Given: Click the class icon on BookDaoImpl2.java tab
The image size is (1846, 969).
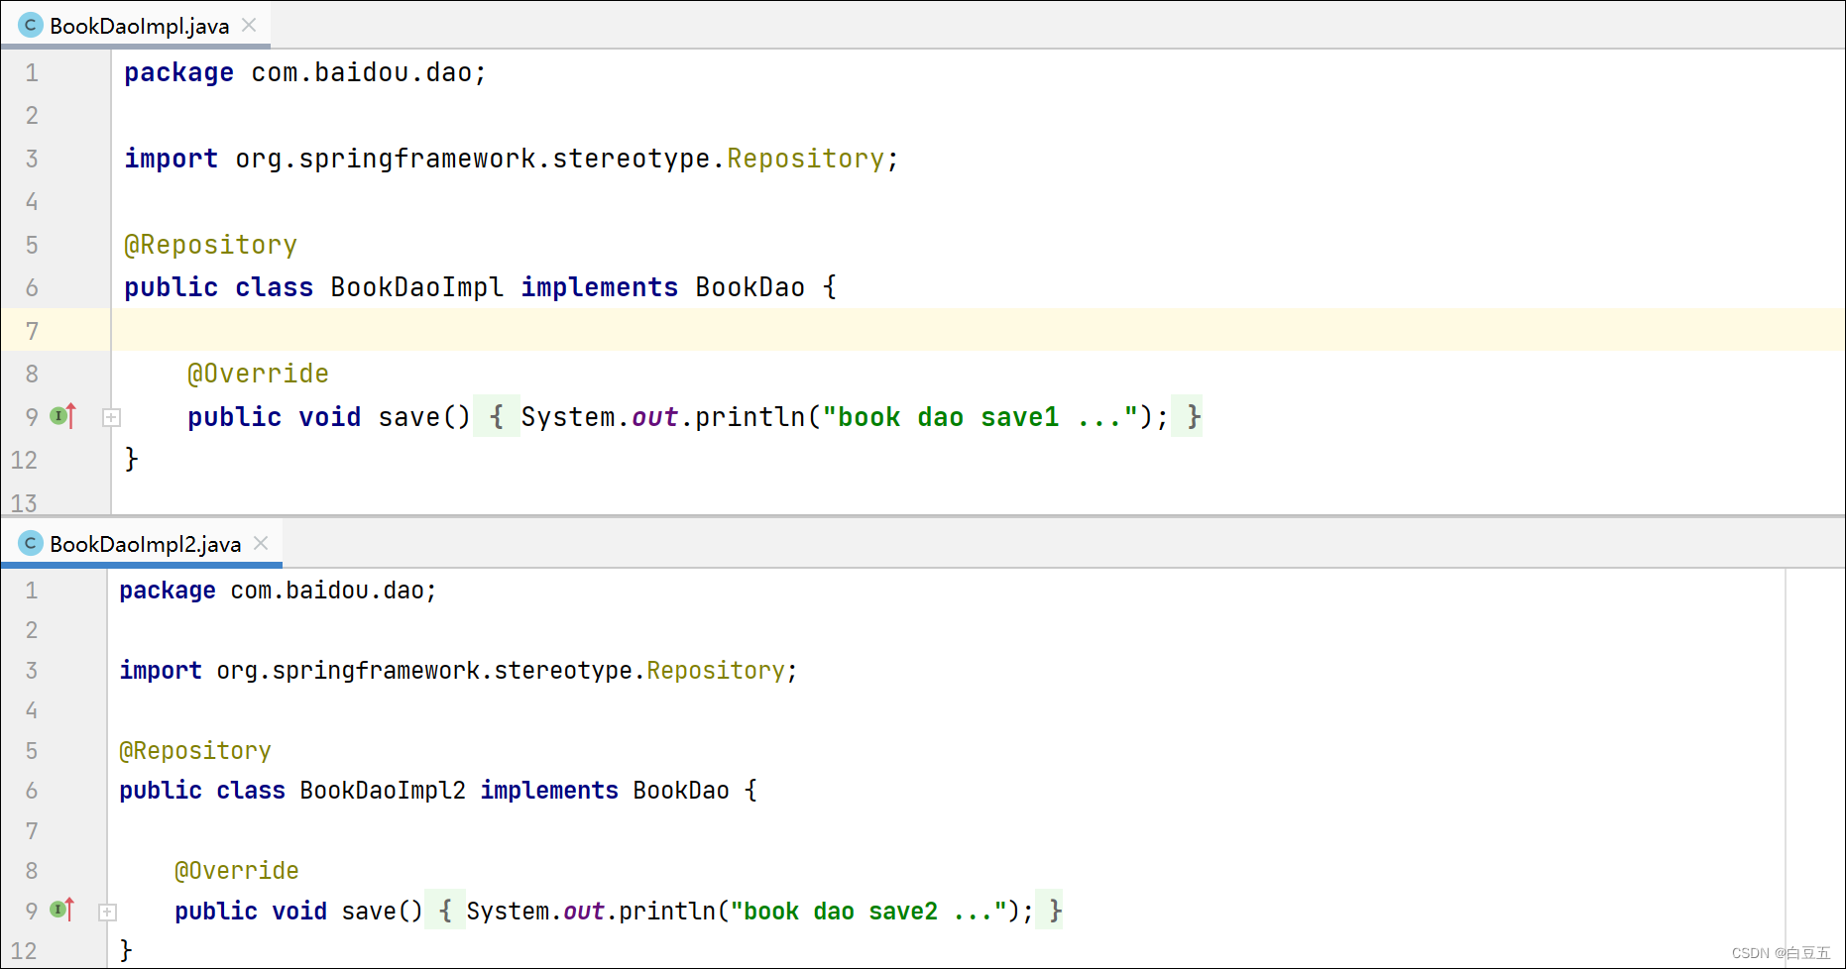Looking at the screenshot, I should 31,543.
